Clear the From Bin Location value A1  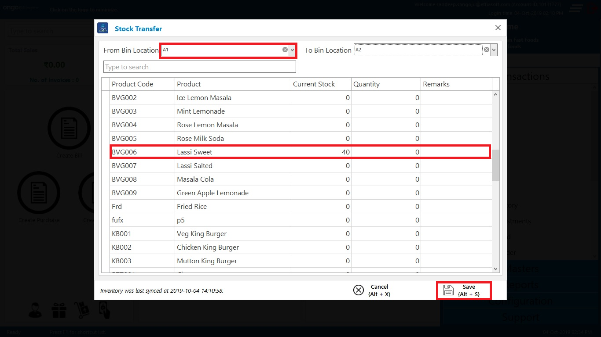pyautogui.click(x=285, y=50)
